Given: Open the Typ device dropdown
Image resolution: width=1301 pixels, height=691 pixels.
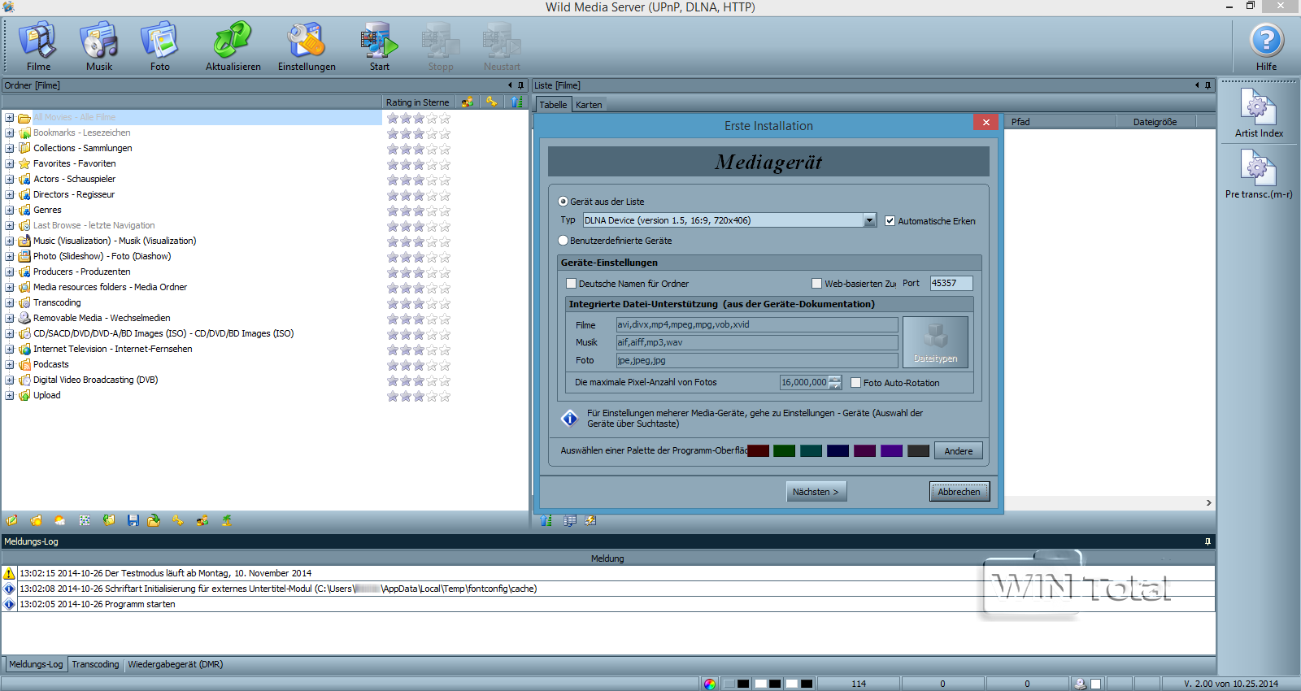Looking at the screenshot, I should (869, 220).
